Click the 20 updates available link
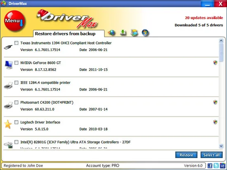 click(204, 18)
